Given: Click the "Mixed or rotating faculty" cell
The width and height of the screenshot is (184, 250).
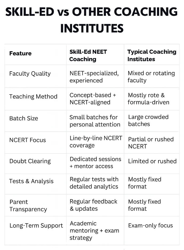Looking at the screenshot, I should point(151,77).
